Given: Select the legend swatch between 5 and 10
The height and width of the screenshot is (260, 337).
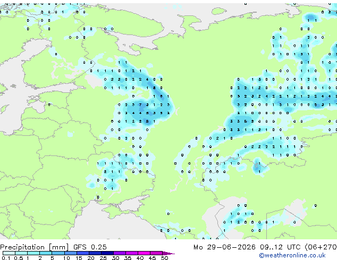Looking at the screenshot, I should tap(58, 253).
